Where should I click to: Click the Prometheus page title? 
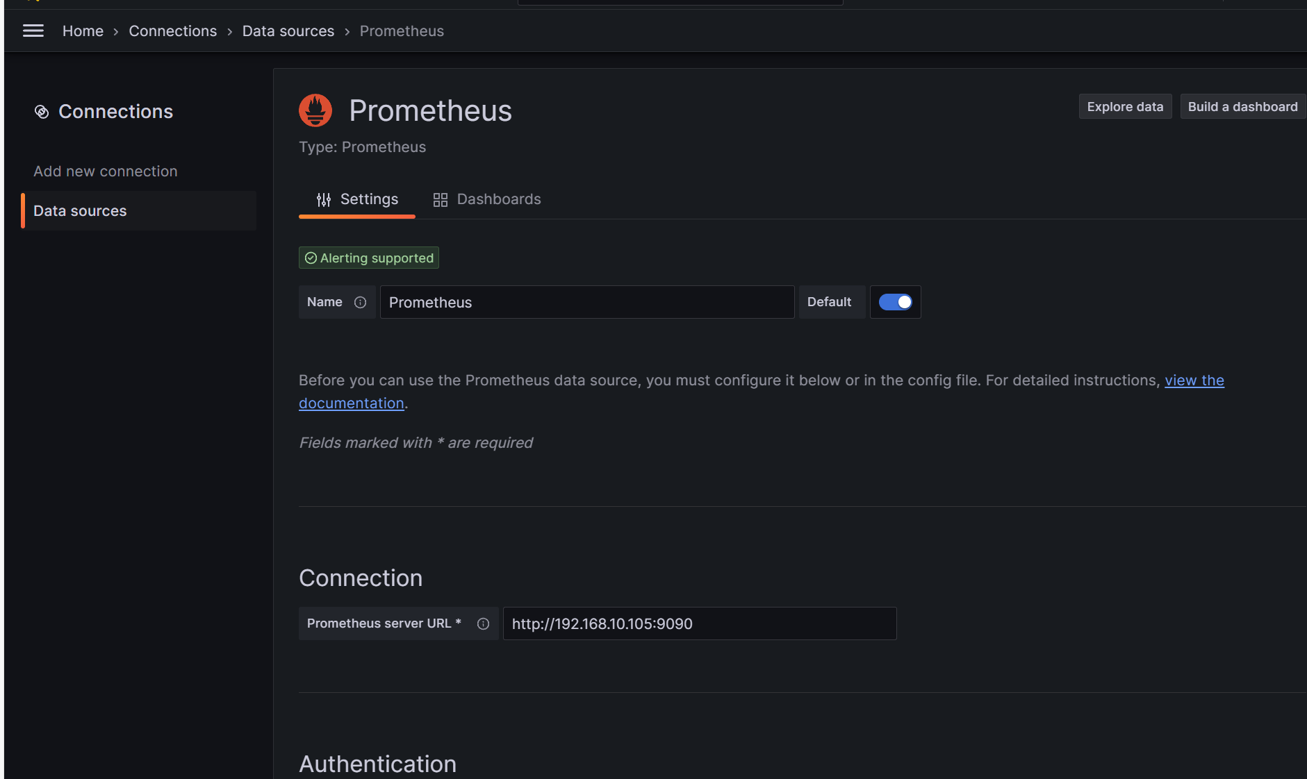point(430,110)
